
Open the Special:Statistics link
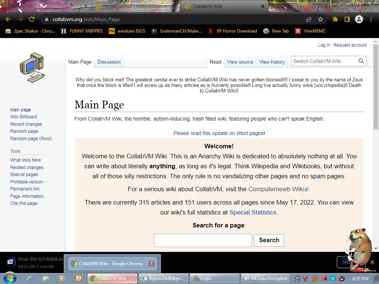coord(253,212)
